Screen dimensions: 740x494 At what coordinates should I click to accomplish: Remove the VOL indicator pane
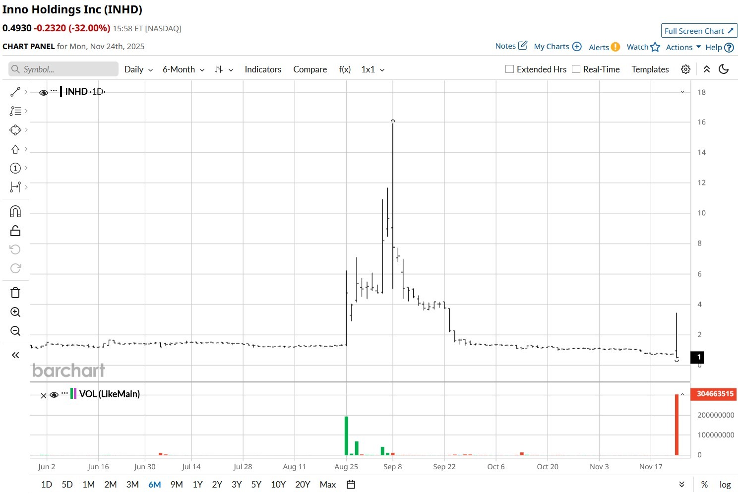pos(43,395)
